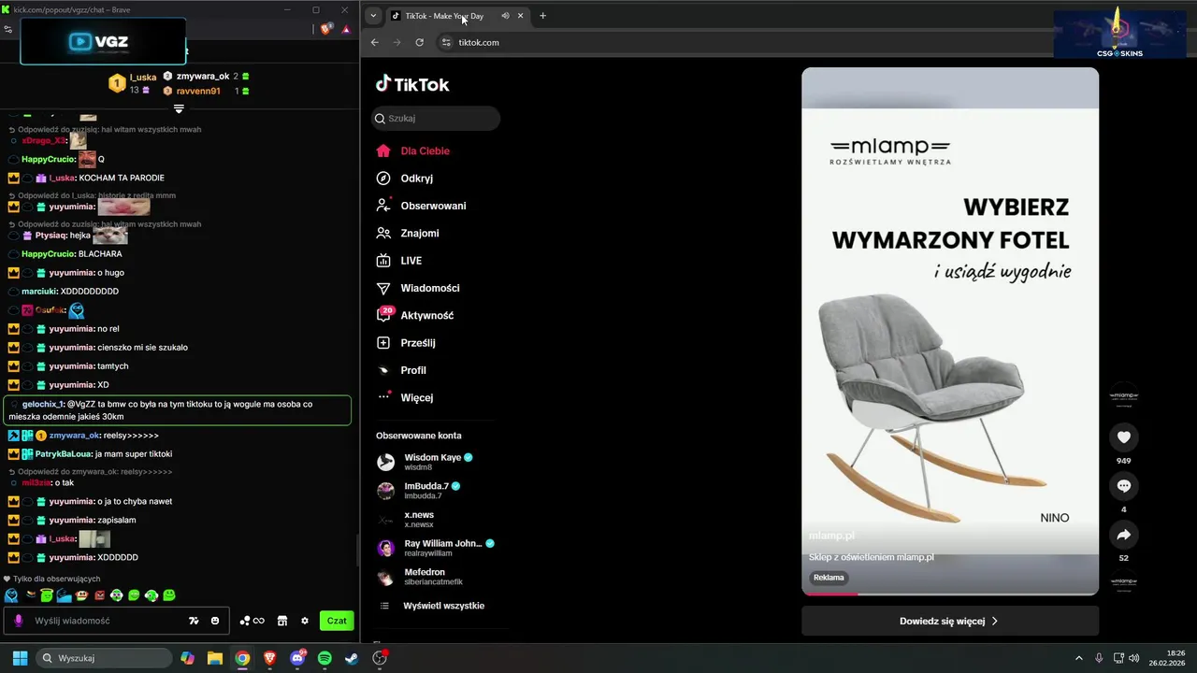Open Spotify from the taskbar

pyautogui.click(x=324, y=658)
